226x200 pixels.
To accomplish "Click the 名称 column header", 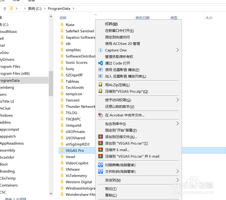I will pyautogui.click(x=63, y=18).
